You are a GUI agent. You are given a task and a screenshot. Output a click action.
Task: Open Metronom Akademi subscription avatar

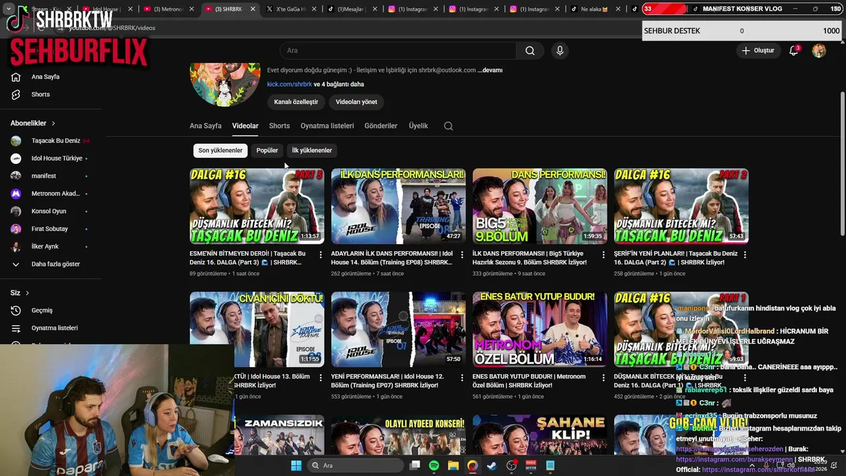pos(16,194)
